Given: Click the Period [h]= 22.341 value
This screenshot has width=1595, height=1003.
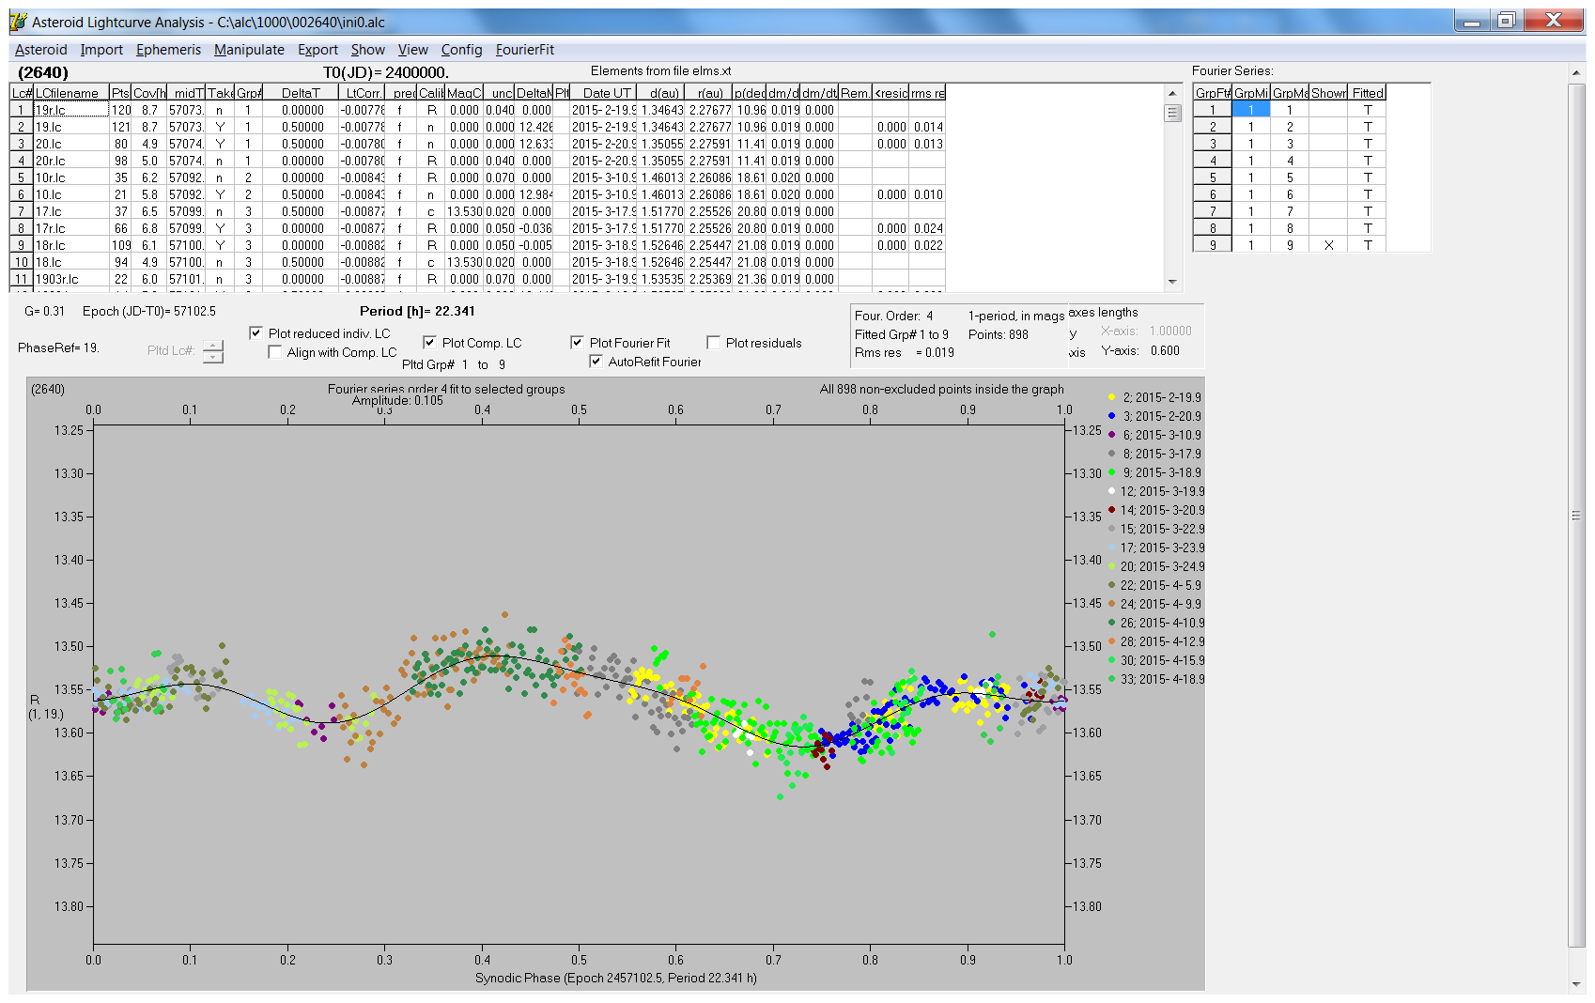Looking at the screenshot, I should pyautogui.click(x=417, y=311).
